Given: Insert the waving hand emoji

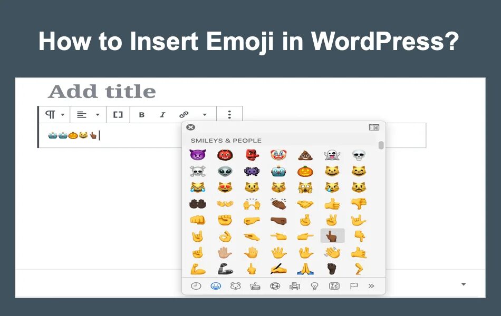Looking at the screenshot, I should [332, 253].
